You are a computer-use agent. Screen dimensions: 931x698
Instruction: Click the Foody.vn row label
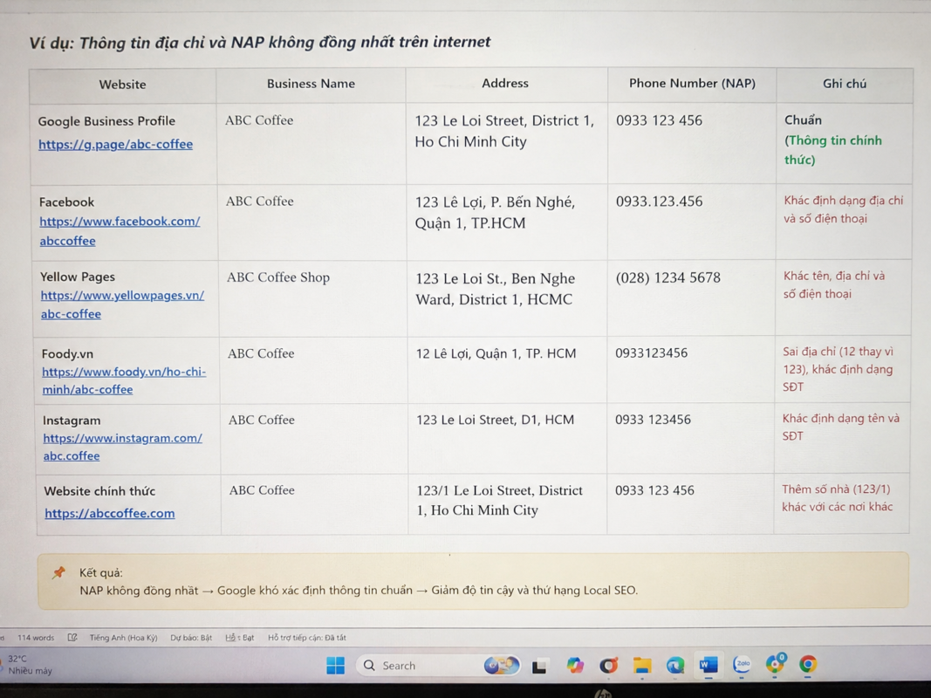tap(68, 353)
